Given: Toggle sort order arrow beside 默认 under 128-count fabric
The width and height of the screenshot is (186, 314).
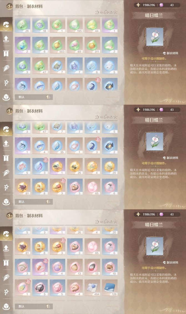Looking at the screenshot, I should click(x=48, y=306).
